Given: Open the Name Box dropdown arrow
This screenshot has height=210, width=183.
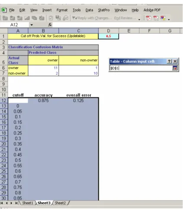Looking at the screenshot, I should (32, 25).
